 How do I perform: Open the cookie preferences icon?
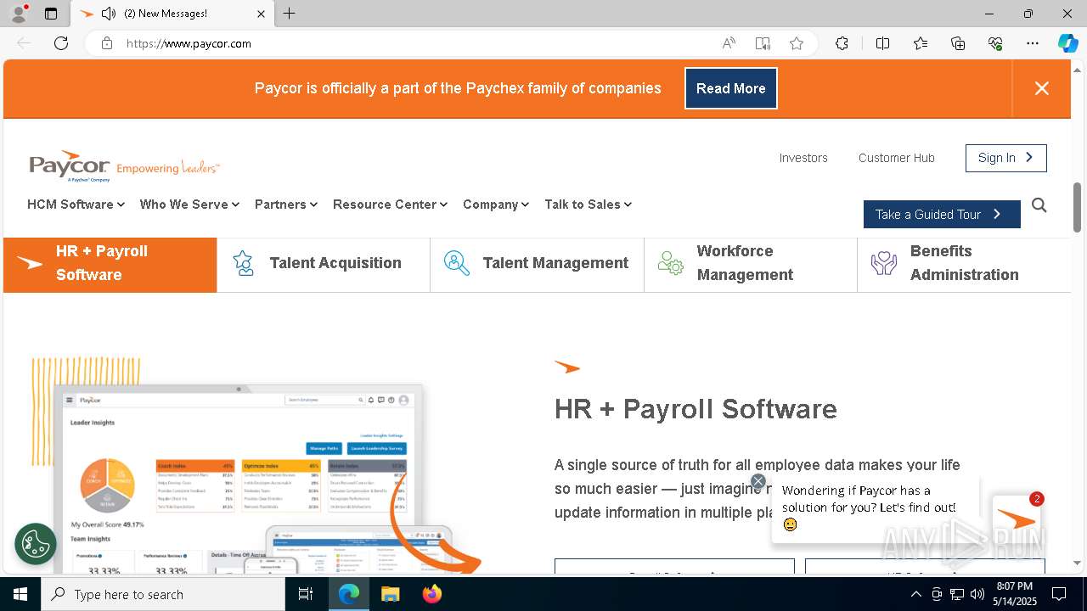click(36, 544)
